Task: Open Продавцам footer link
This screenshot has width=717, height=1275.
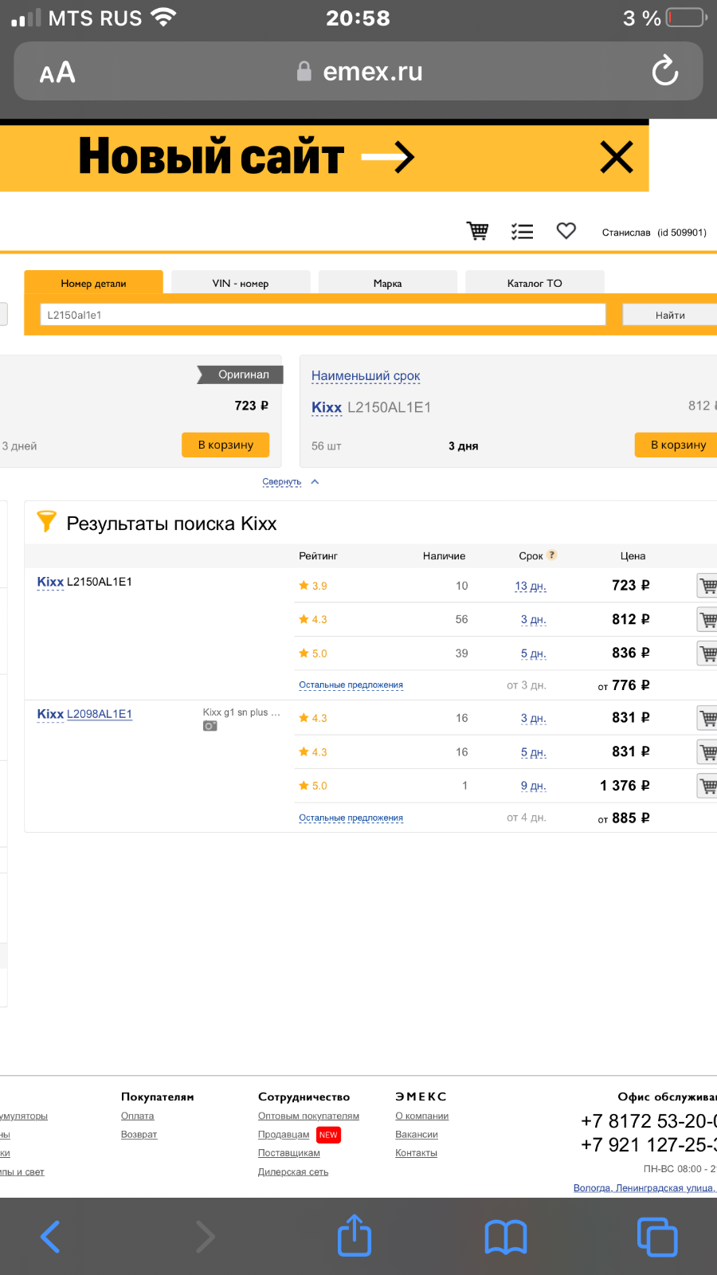Action: (x=284, y=1134)
